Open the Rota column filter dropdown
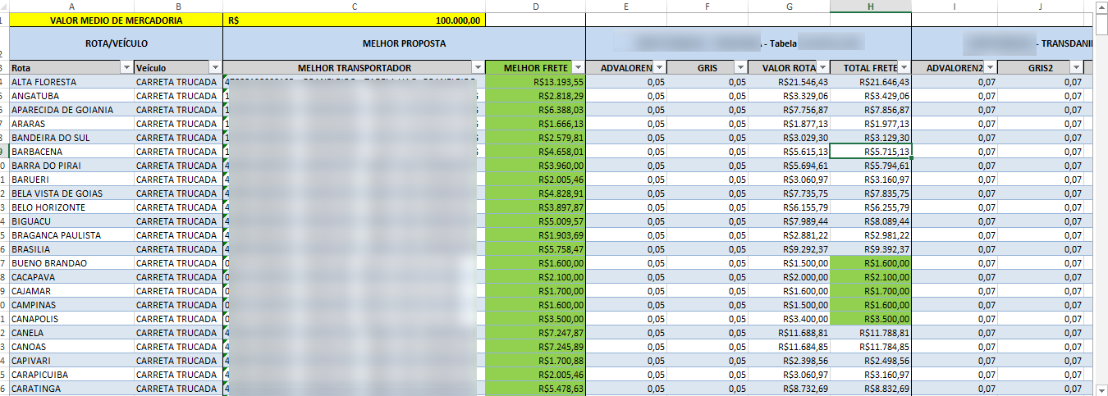The height and width of the screenshot is (396, 1108). (x=126, y=68)
